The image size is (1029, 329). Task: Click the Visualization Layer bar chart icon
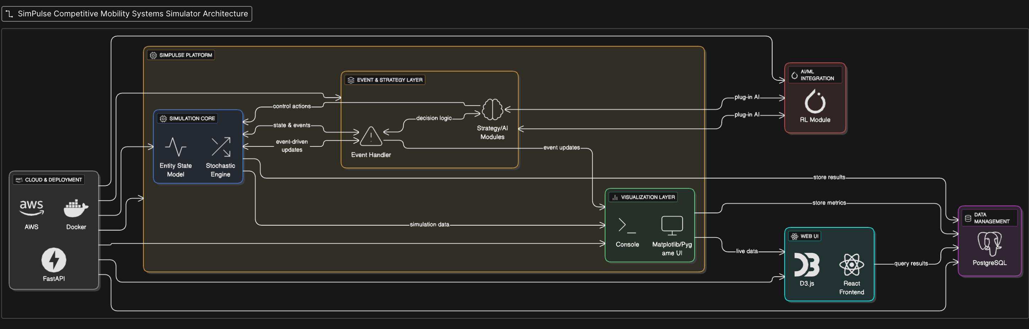(x=615, y=197)
